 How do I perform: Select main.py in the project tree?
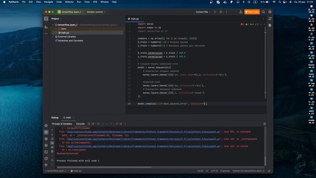(x=65, y=33)
